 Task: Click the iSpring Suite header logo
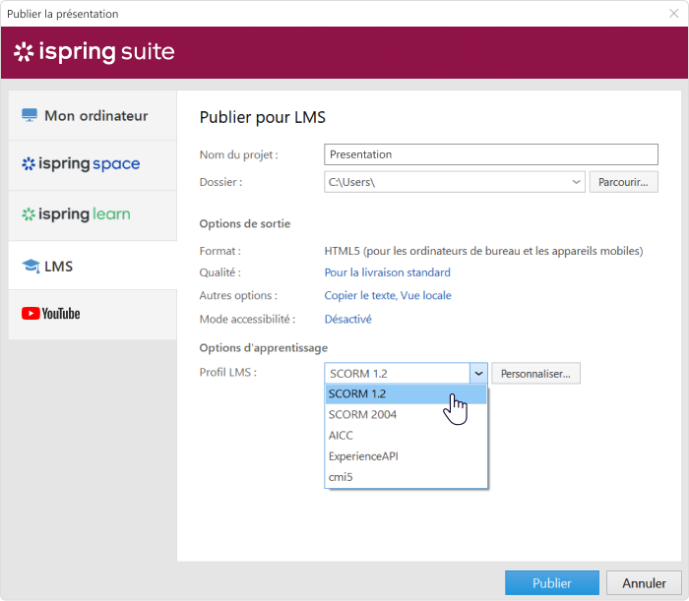pyautogui.click(x=94, y=52)
